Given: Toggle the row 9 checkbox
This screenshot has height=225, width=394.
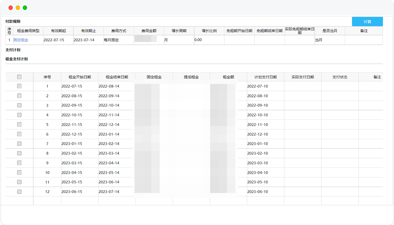Looking at the screenshot, I should pos(19,163).
